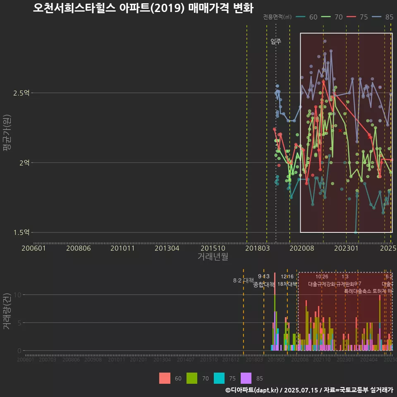Click the 특례대출축소 policy label

(x=357, y=291)
